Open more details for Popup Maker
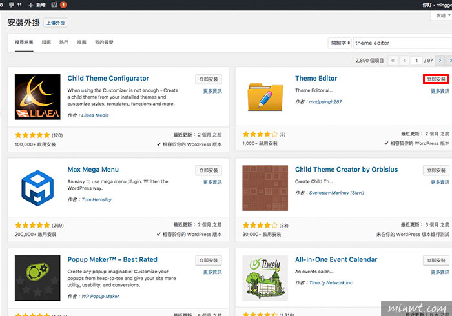The width and height of the screenshot is (452, 316). tap(212, 272)
